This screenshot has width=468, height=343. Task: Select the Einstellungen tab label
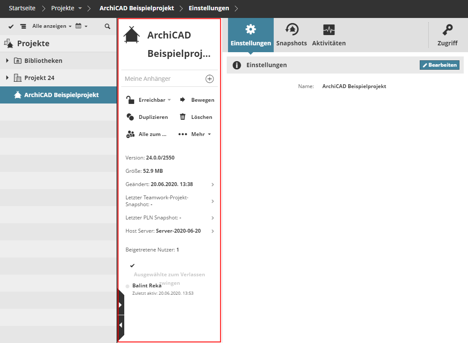[251, 43]
